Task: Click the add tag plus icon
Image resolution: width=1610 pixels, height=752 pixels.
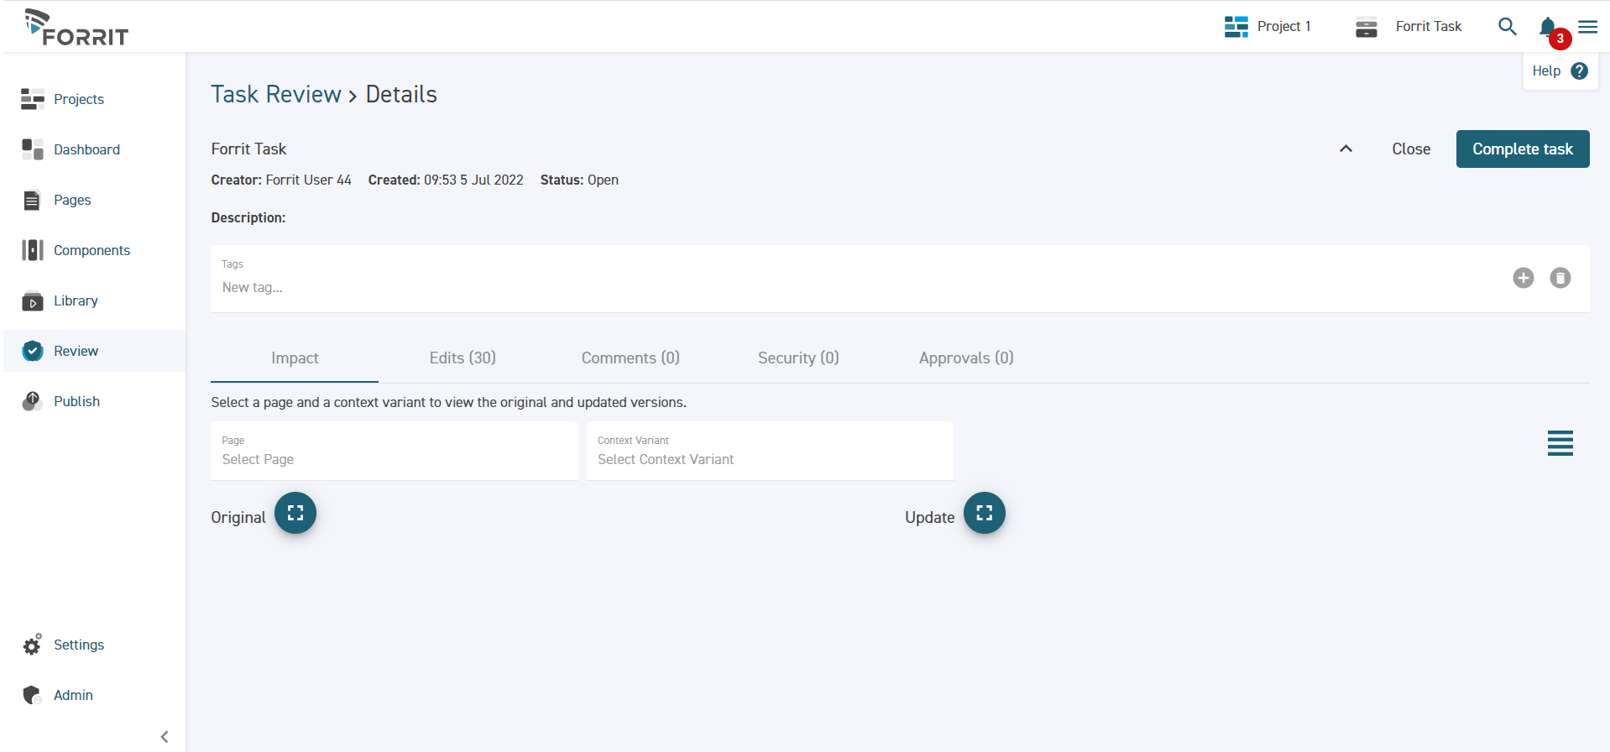Action: click(1523, 278)
